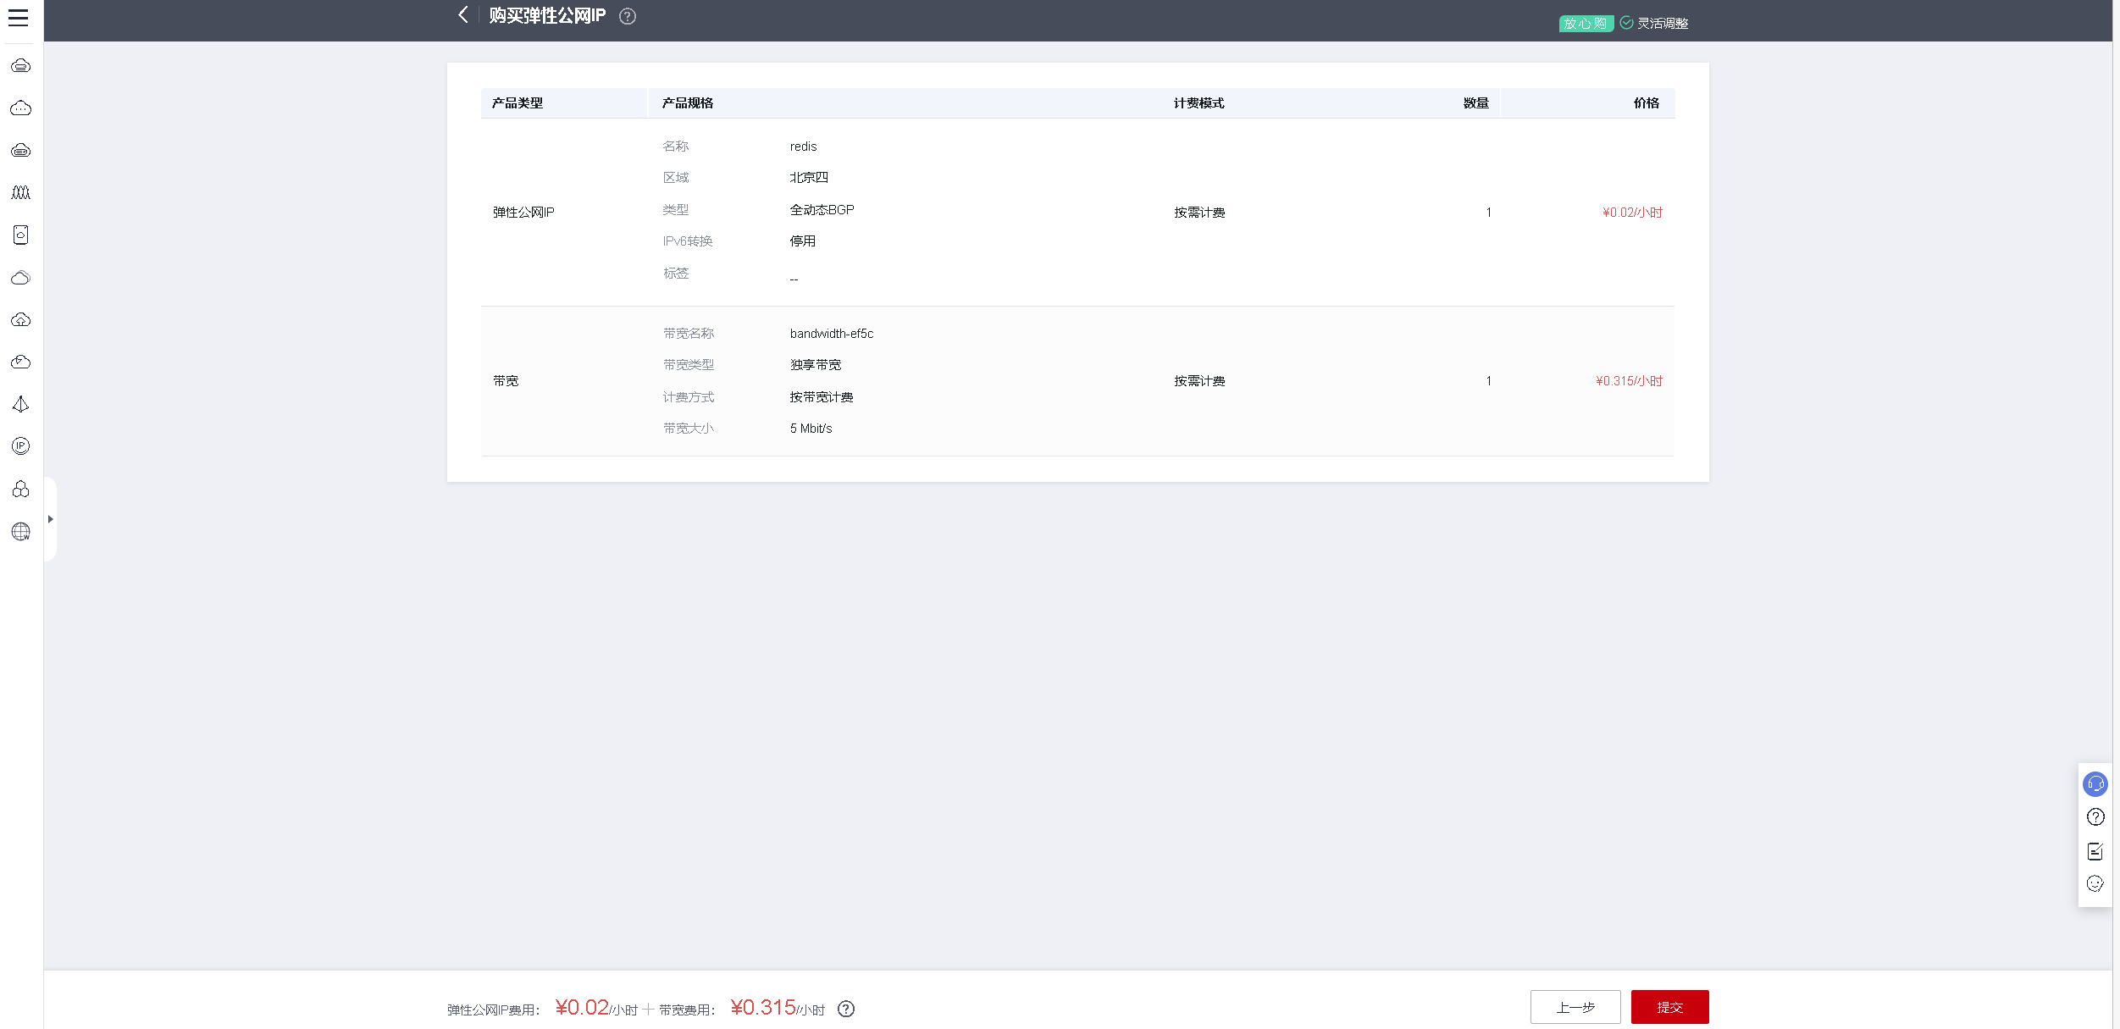Click the pyramid network sidebar icon
The width and height of the screenshot is (2120, 1029).
[21, 405]
